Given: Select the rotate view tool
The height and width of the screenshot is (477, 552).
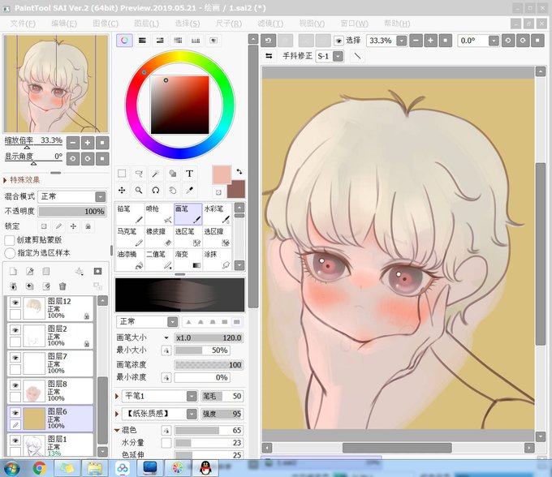Looking at the screenshot, I should pos(156,191).
